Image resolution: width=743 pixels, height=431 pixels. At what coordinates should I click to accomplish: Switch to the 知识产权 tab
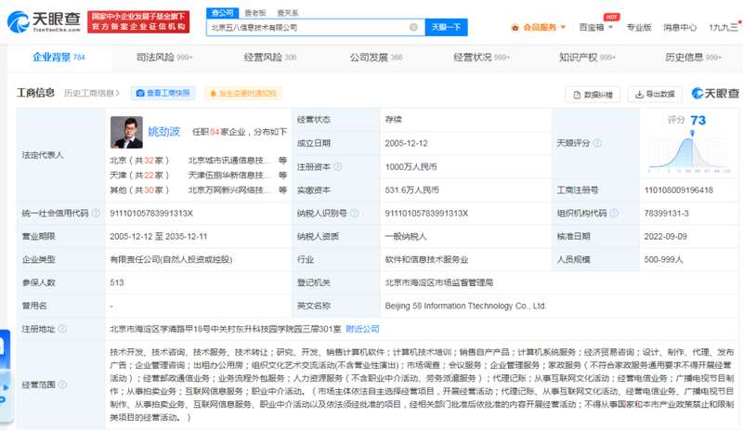click(x=587, y=58)
